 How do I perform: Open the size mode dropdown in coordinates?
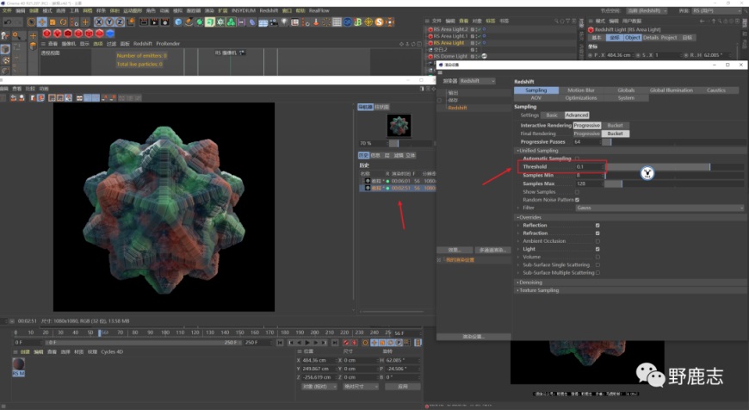tap(361, 386)
